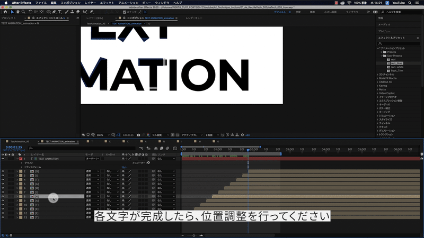Select the Rotation tool
The width and height of the screenshot is (424, 238).
[x=30, y=12]
